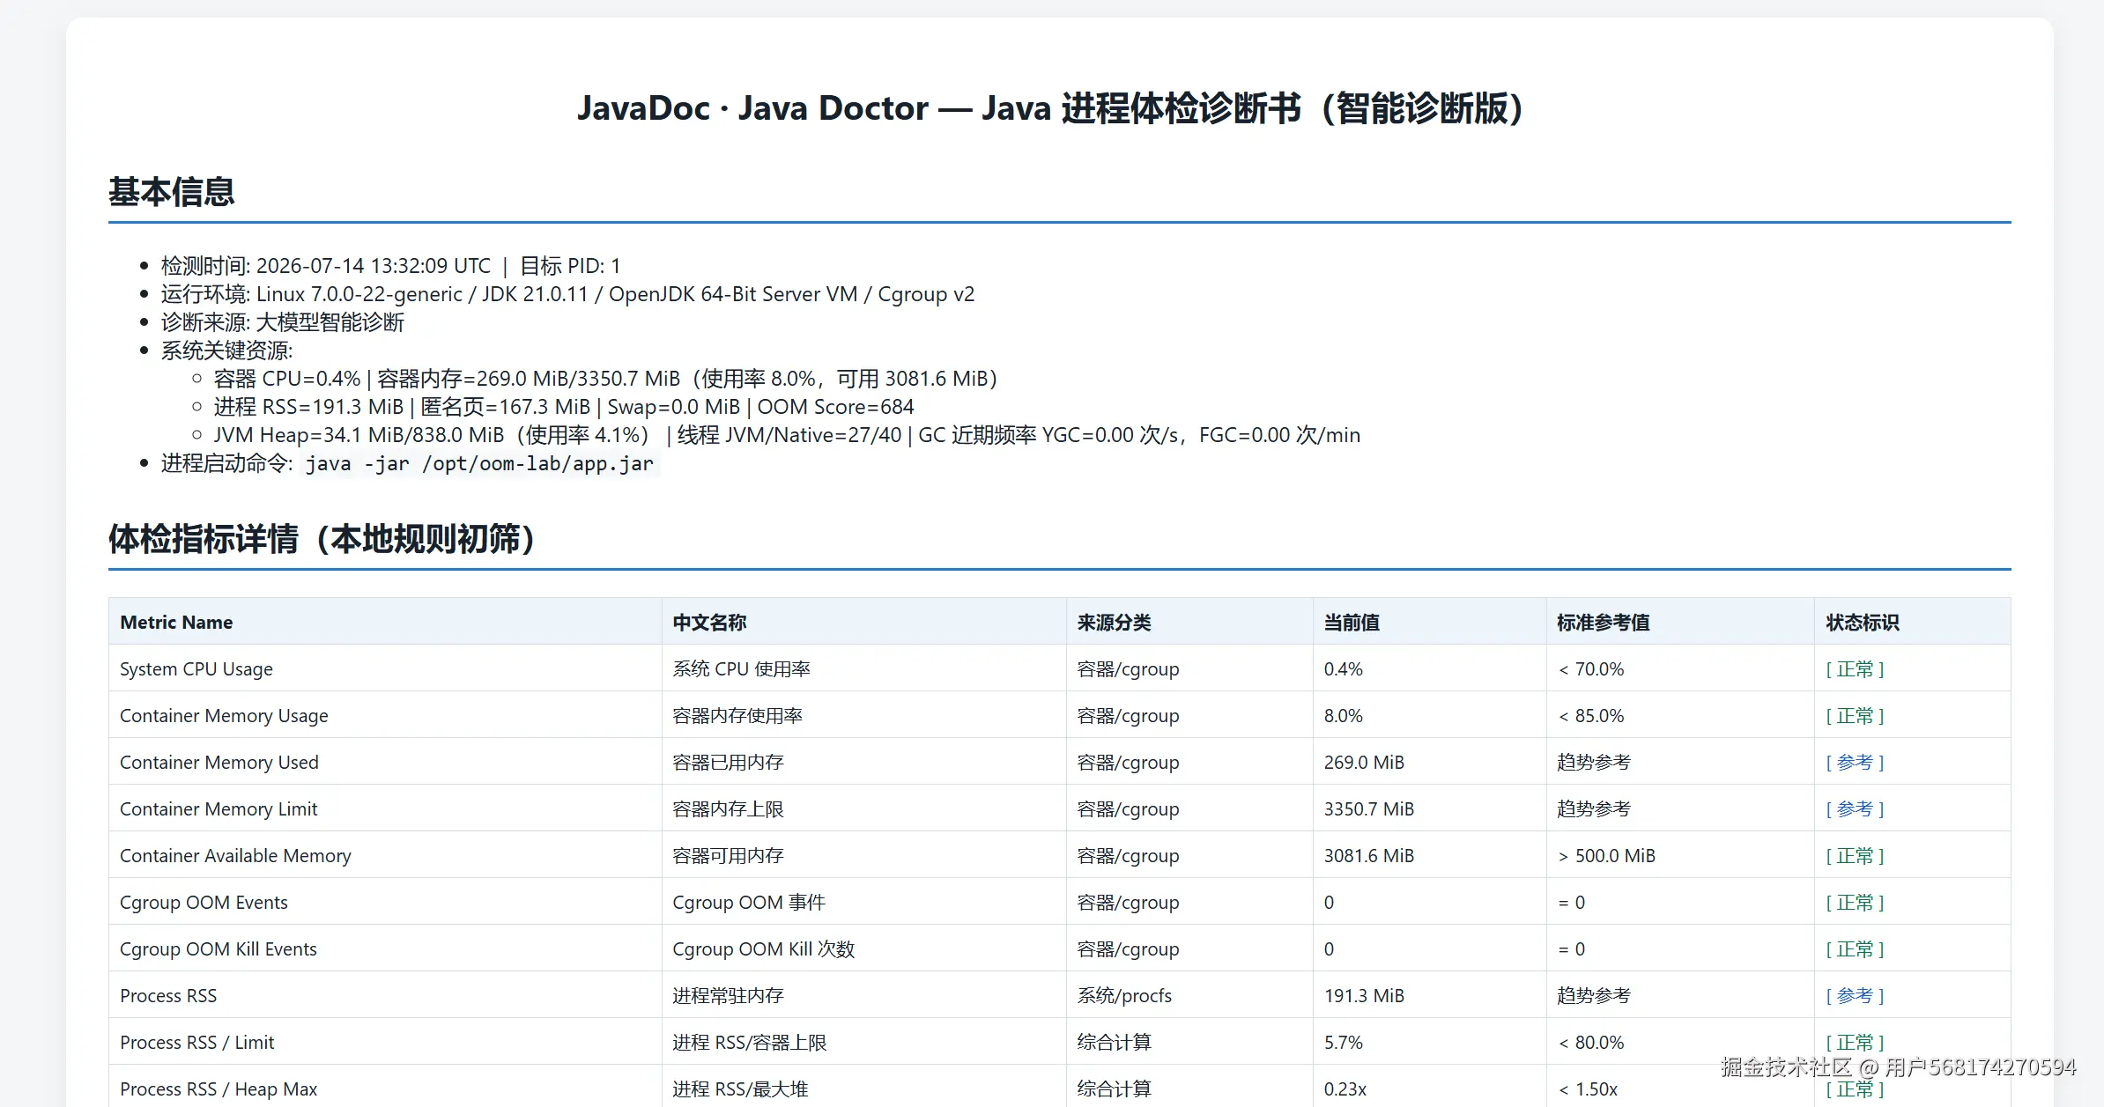Image resolution: width=2104 pixels, height=1107 pixels.
Task: Select the 基本信息 section heading
Action: (172, 191)
